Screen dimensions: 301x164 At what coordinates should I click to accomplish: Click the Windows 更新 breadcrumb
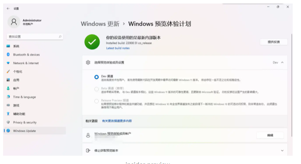click(x=100, y=24)
